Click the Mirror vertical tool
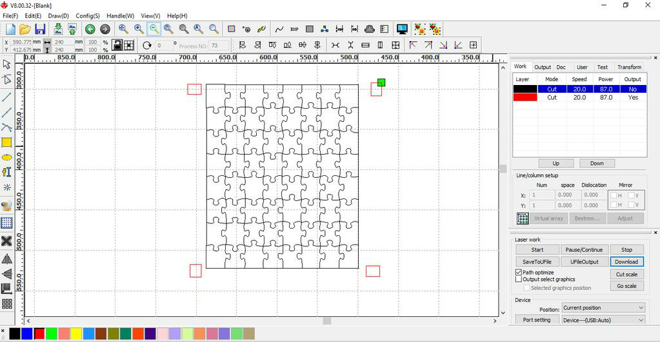Screen dimensions: 660x342 (6, 274)
